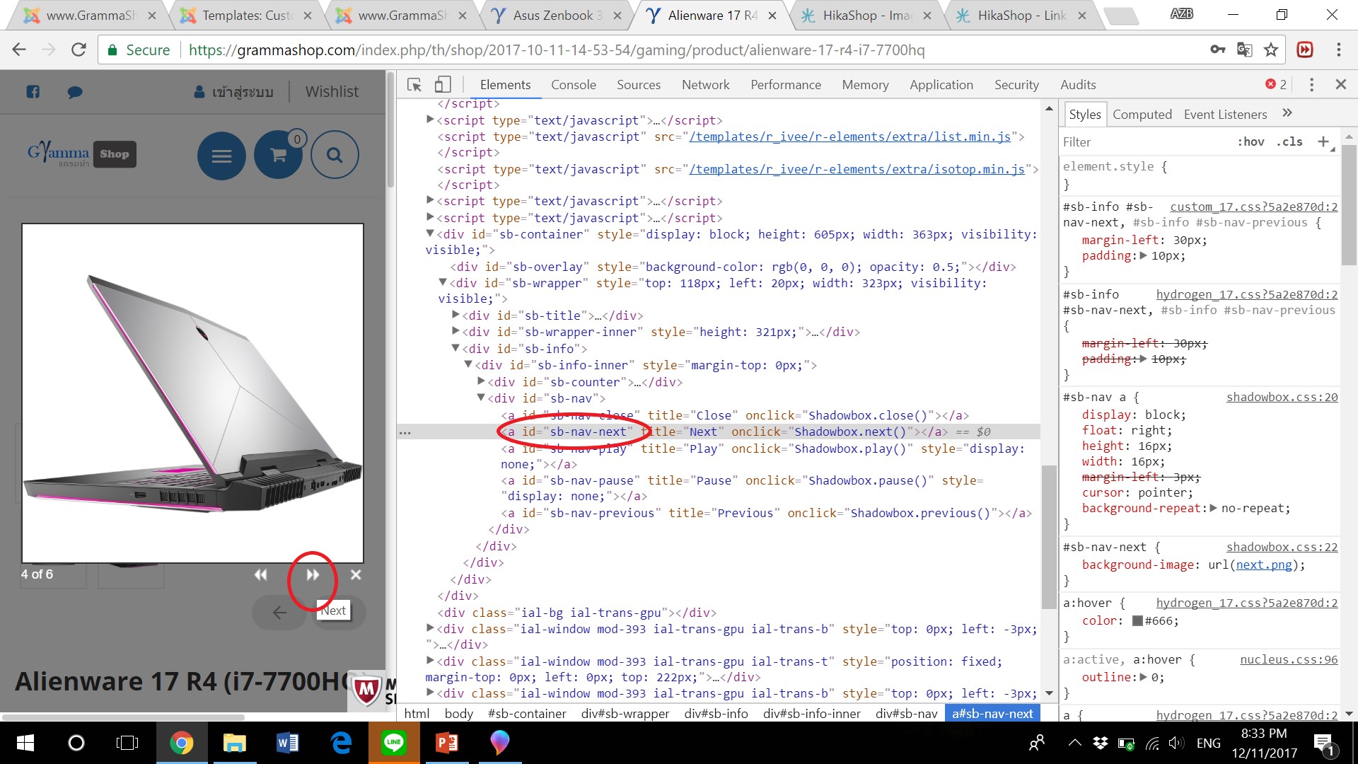Viewport: 1358px width, 764px height.
Task: Click the new style rule plus icon
Action: (x=1323, y=141)
